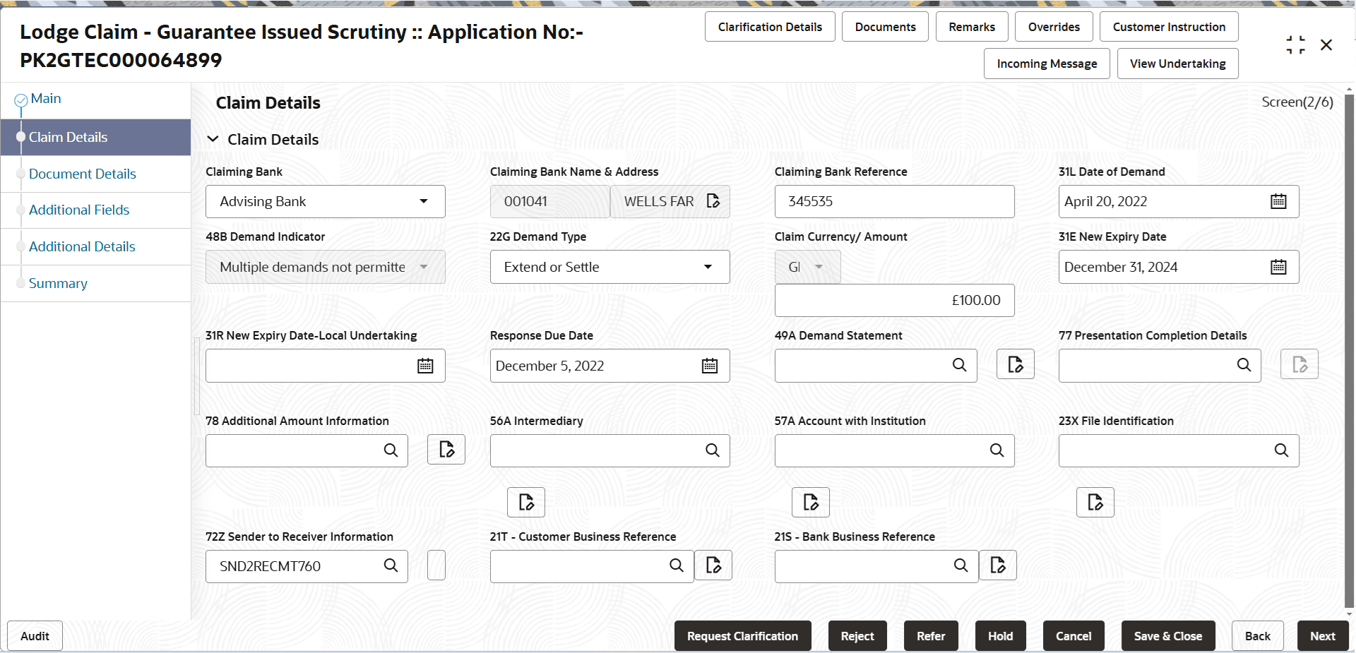The height and width of the screenshot is (653, 1356).
Task: Open calendar for 31E New Expiry Date
Action: (1278, 267)
